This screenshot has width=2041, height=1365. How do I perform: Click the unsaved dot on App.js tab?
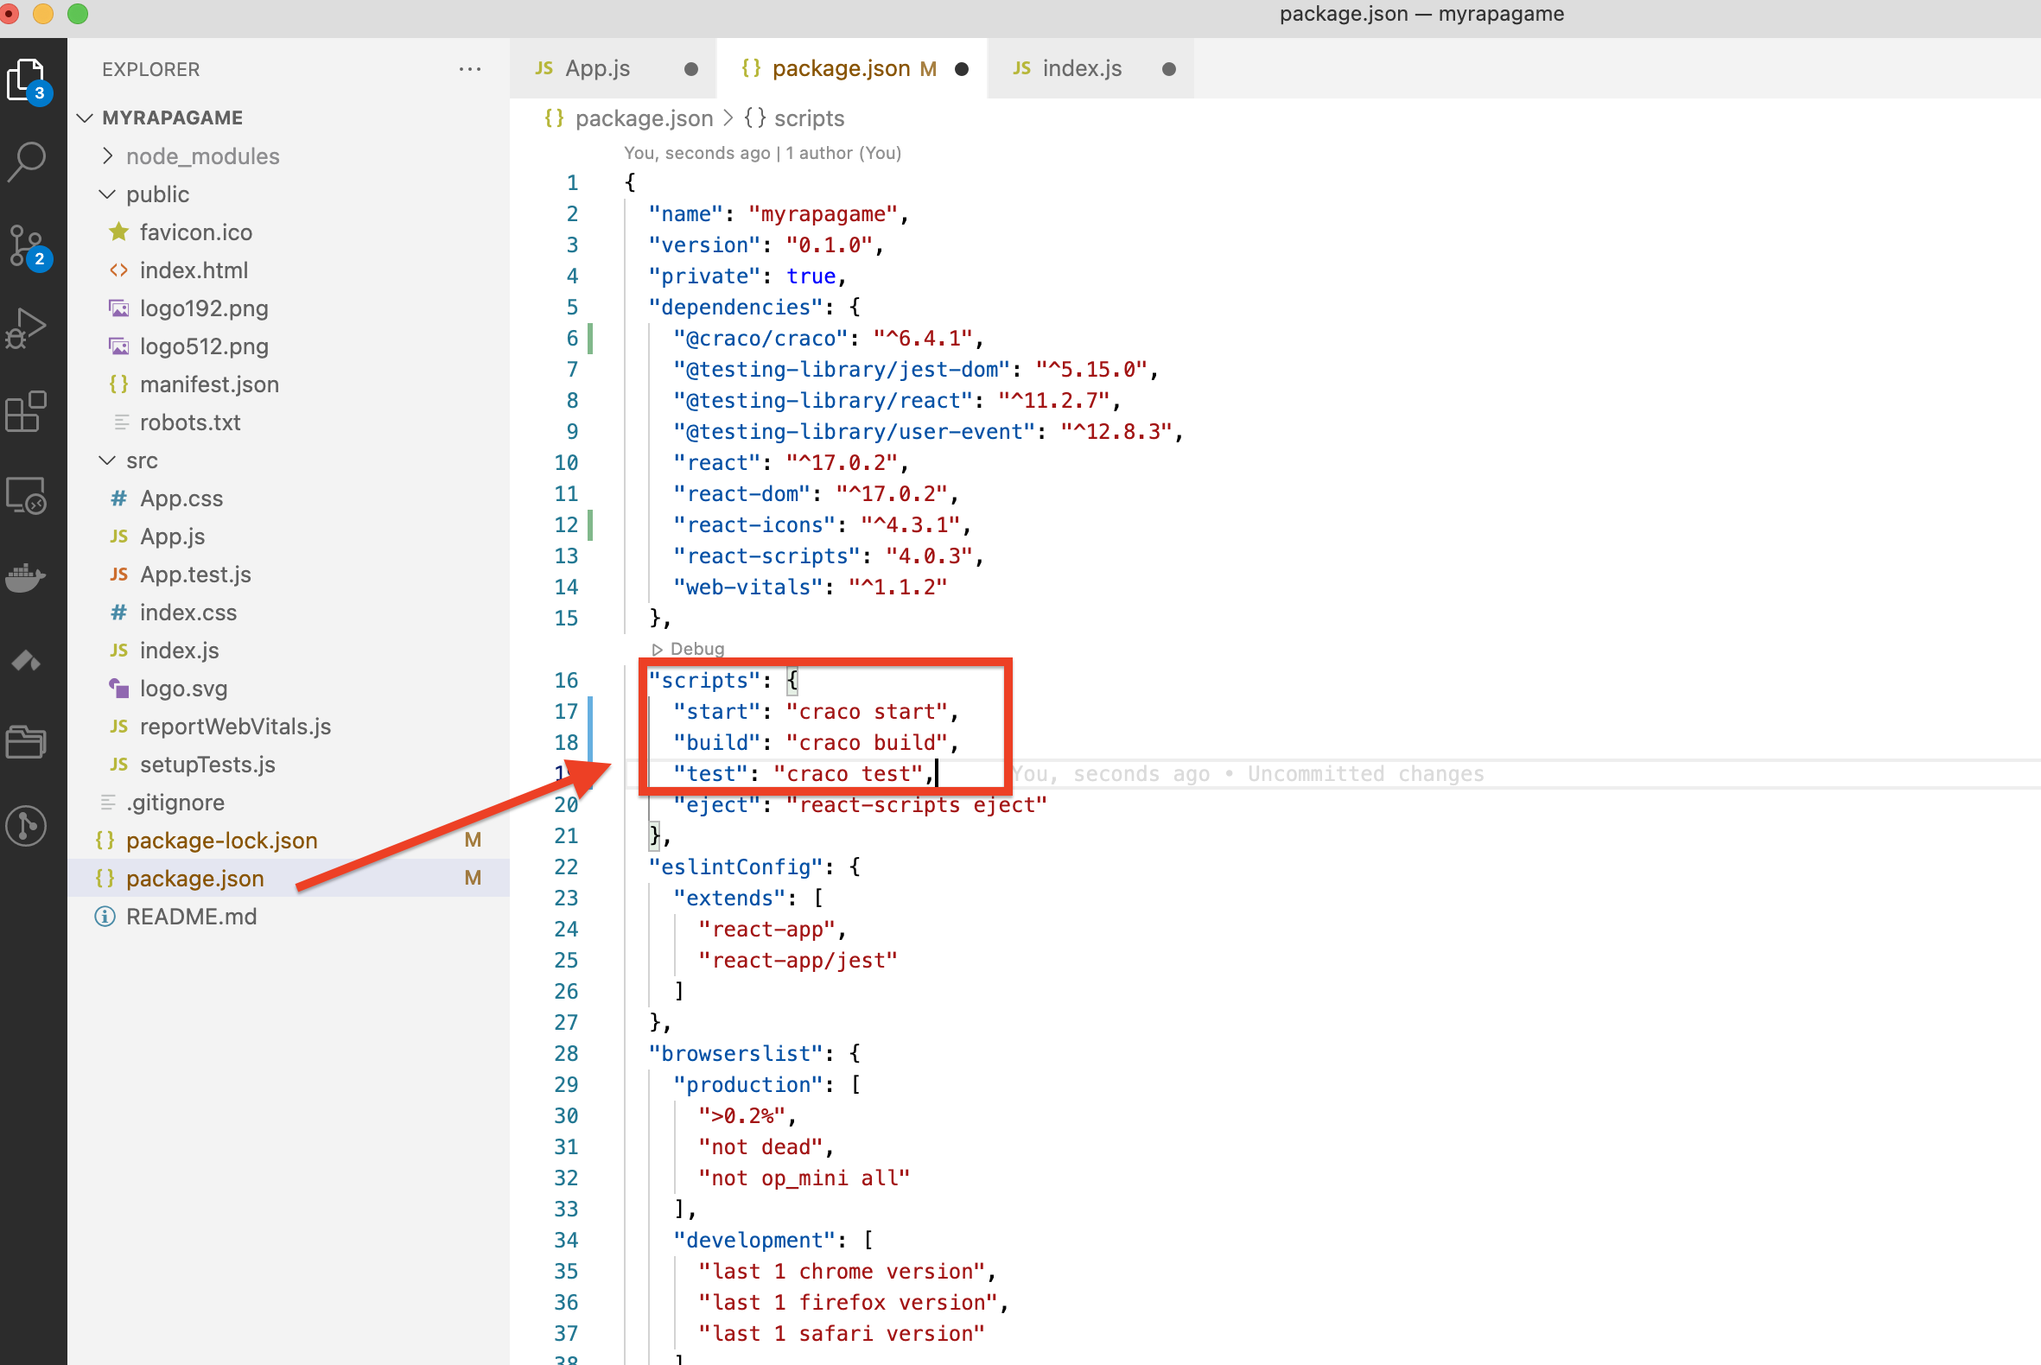[690, 69]
